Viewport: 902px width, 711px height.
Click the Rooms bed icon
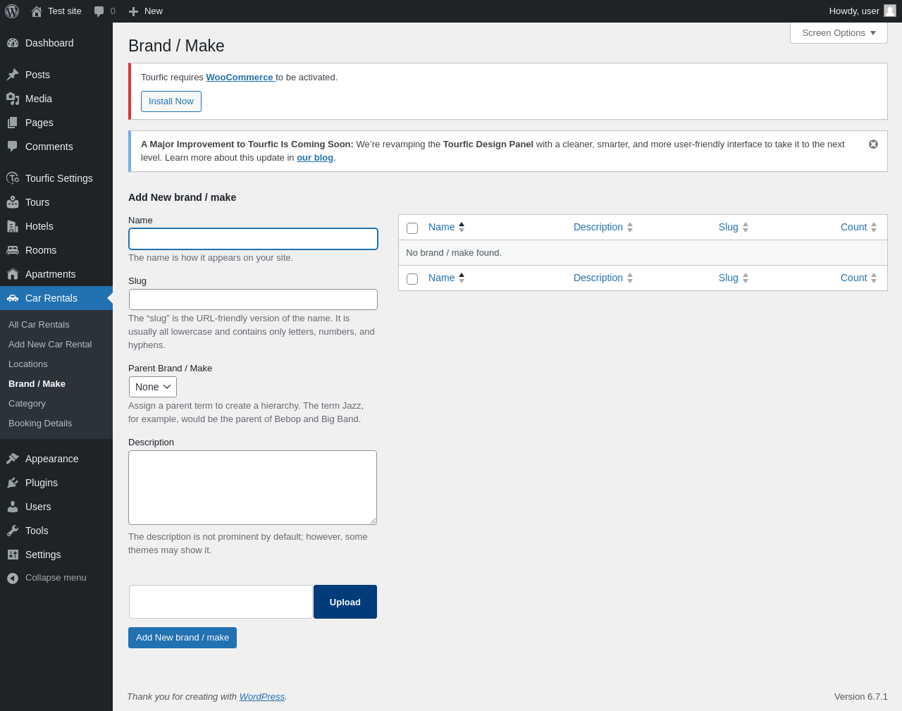click(13, 250)
